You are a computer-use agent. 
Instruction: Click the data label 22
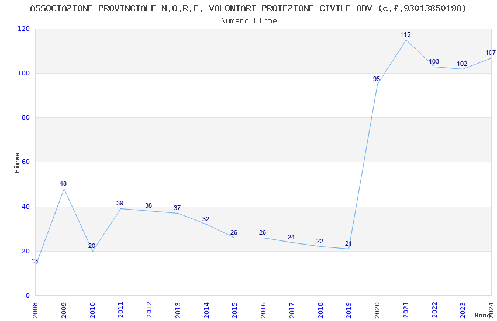pos(320,241)
